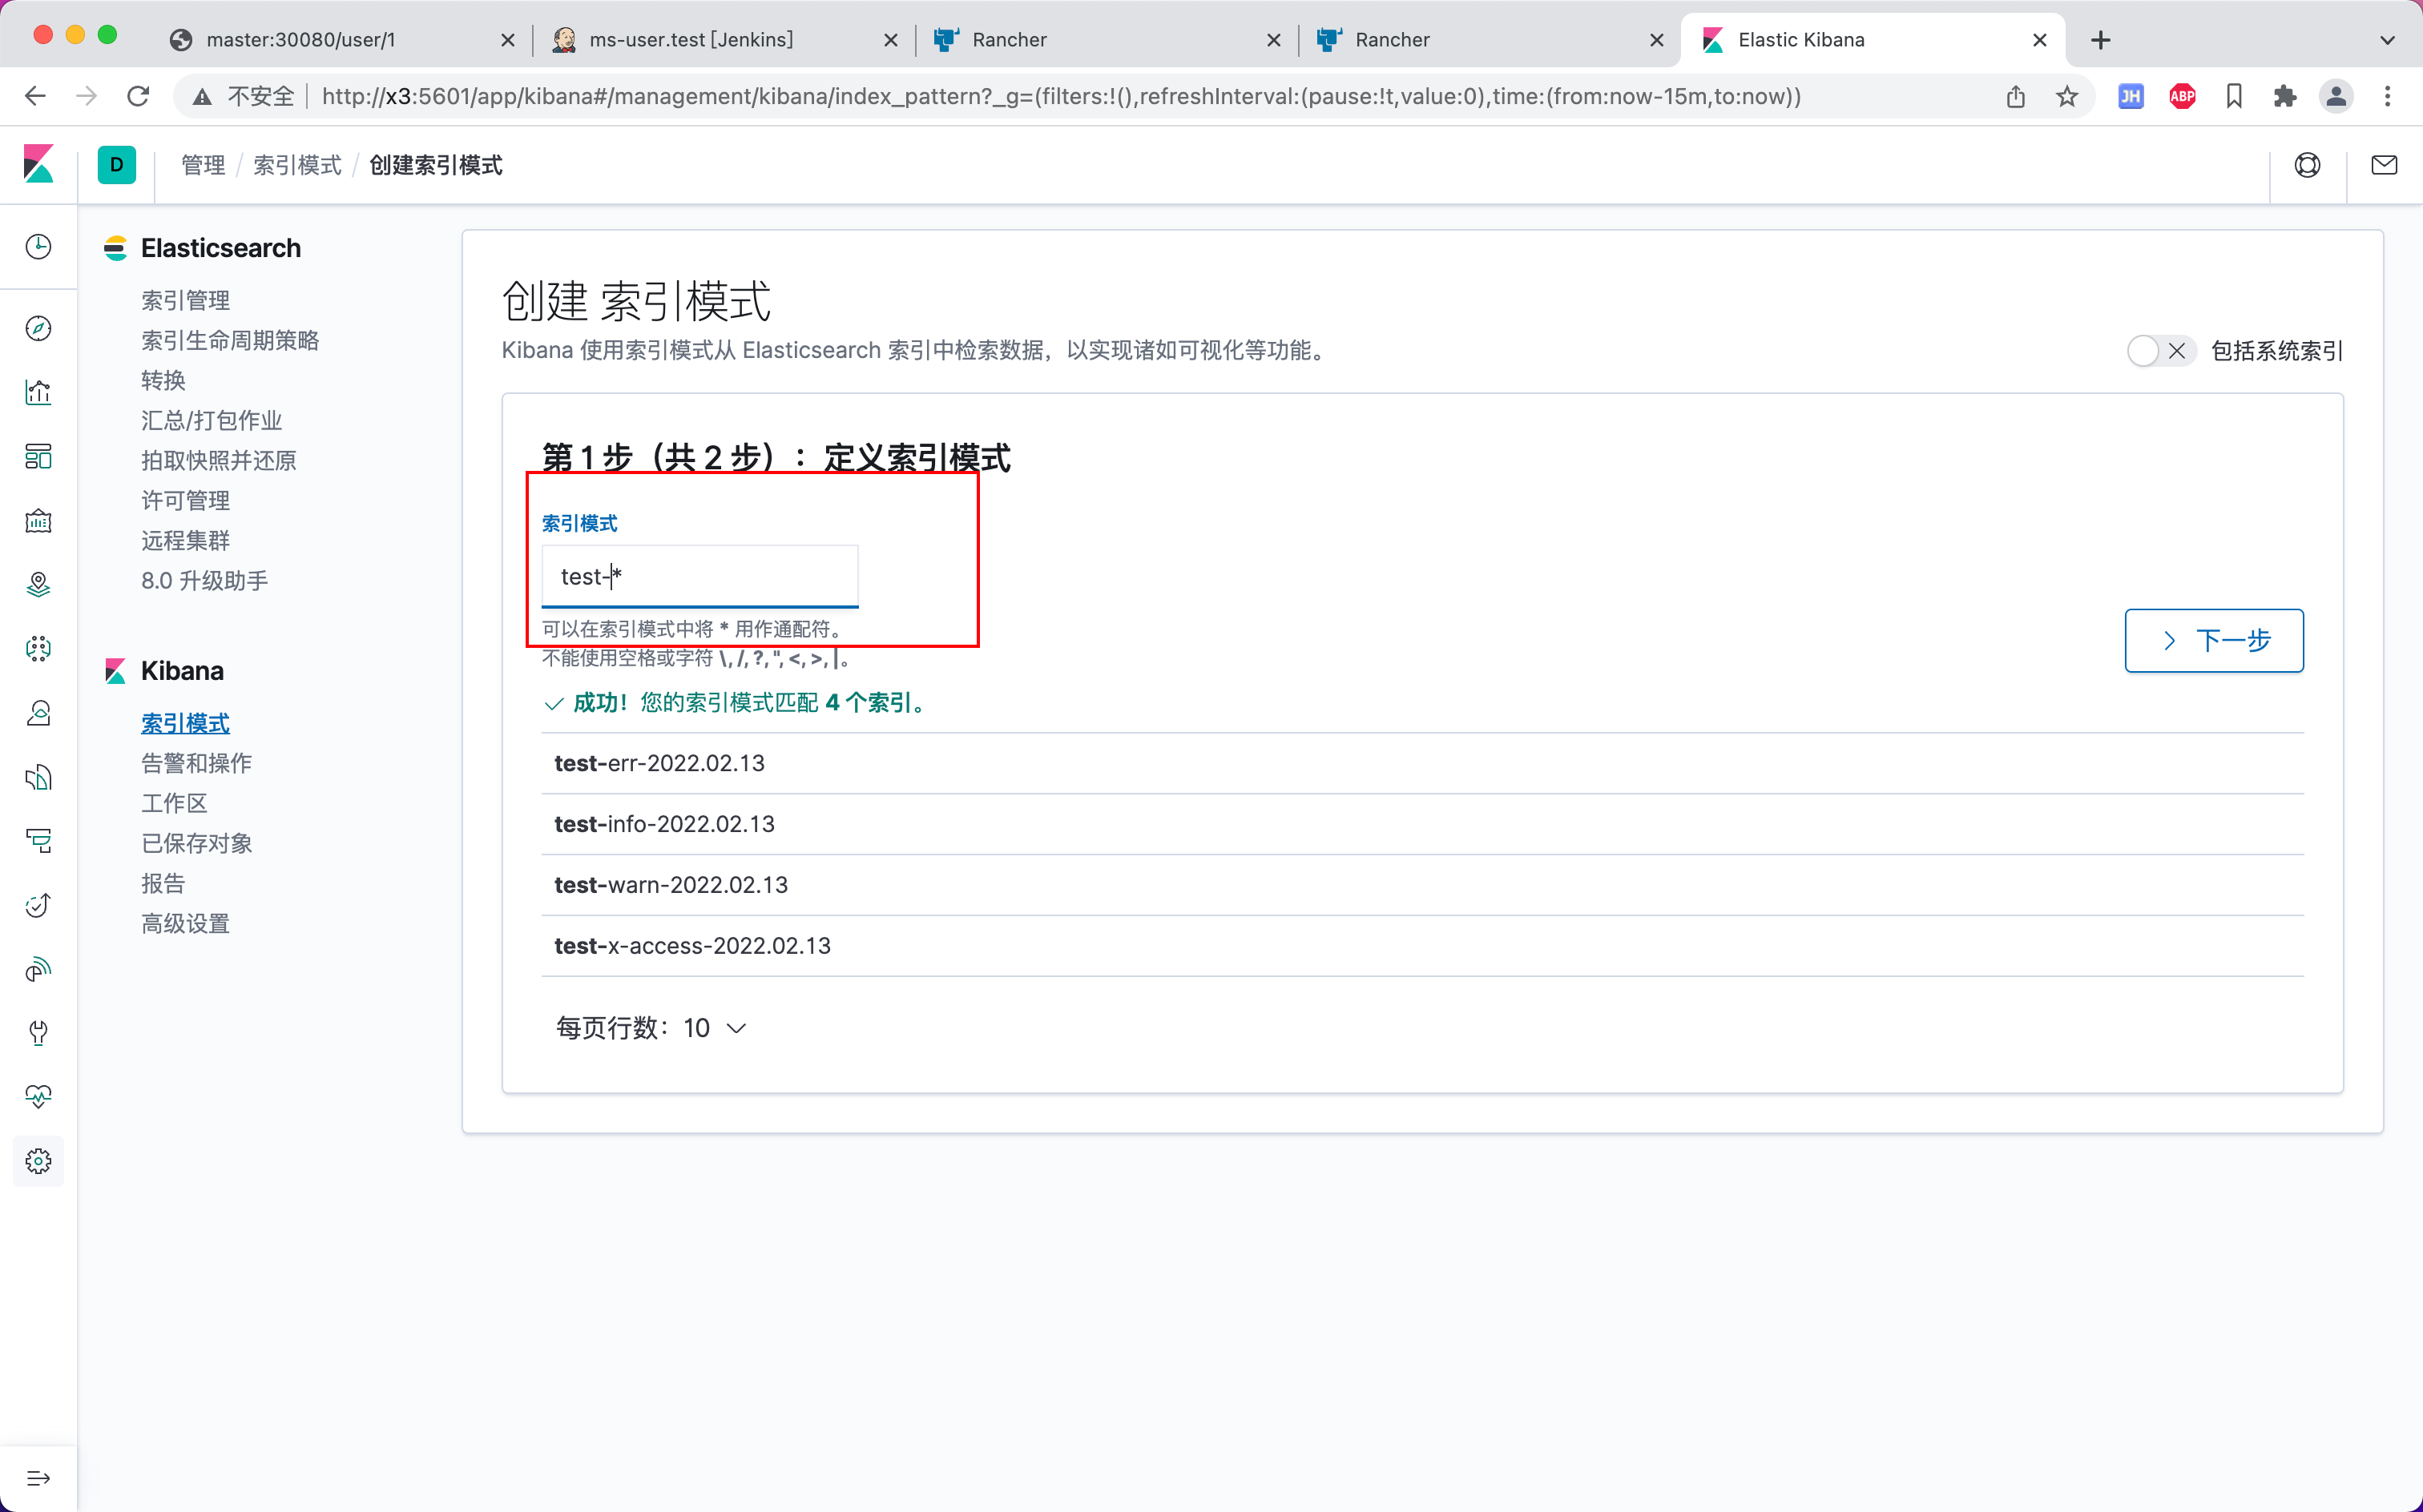Toggle include system indices switch

pos(2161,351)
